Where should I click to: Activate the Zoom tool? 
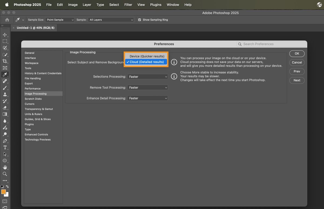click(5, 174)
